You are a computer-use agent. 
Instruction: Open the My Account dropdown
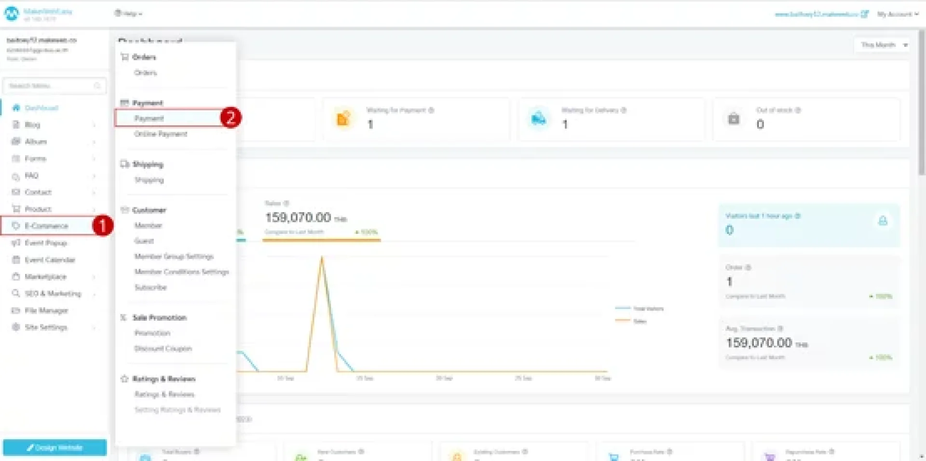[x=897, y=14]
